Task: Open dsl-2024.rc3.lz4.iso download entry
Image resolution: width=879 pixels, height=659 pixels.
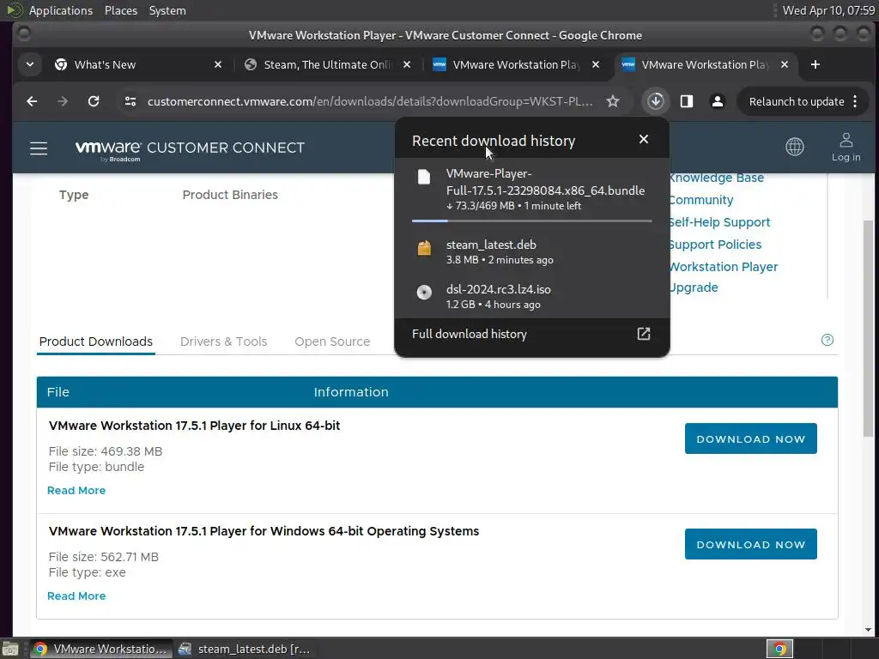Action: click(532, 296)
